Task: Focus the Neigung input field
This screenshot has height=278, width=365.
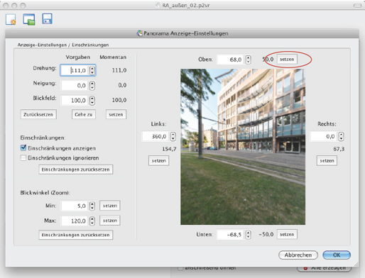Action: pos(75,85)
